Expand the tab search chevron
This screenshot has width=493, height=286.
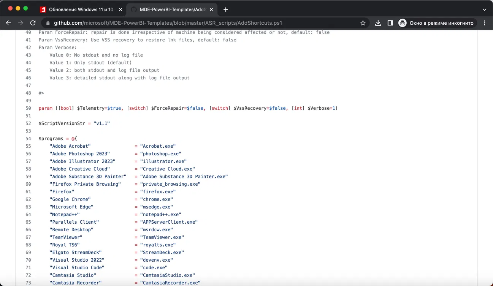point(485,9)
